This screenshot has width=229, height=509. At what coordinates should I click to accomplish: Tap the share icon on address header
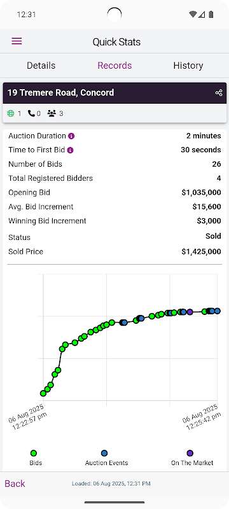point(219,93)
